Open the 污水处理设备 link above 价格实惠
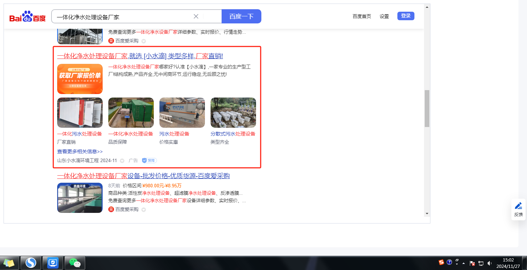Screen dimensions: 527x270 (x=174, y=134)
